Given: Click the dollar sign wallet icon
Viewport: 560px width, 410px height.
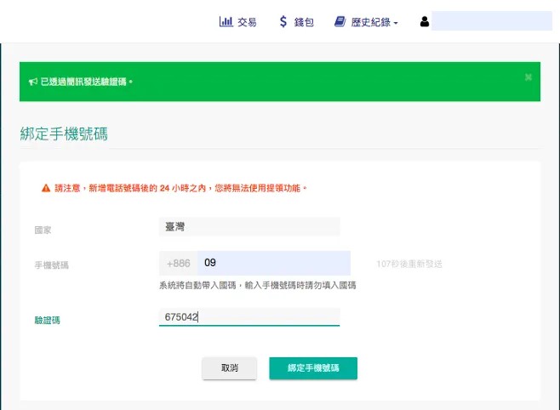Looking at the screenshot, I should pyautogui.click(x=283, y=21).
